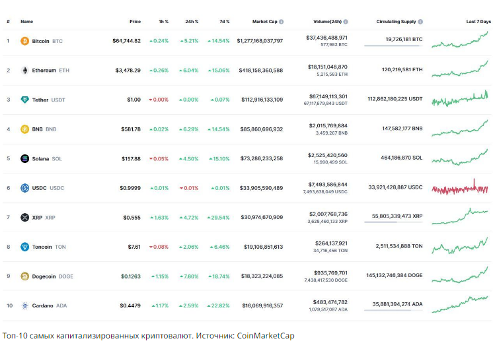Sort by the Volume(24h) column header

[x=327, y=22]
